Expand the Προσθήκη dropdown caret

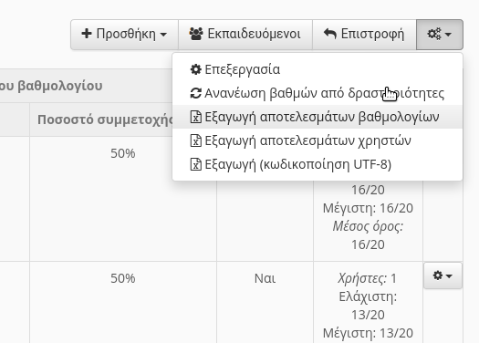(163, 35)
